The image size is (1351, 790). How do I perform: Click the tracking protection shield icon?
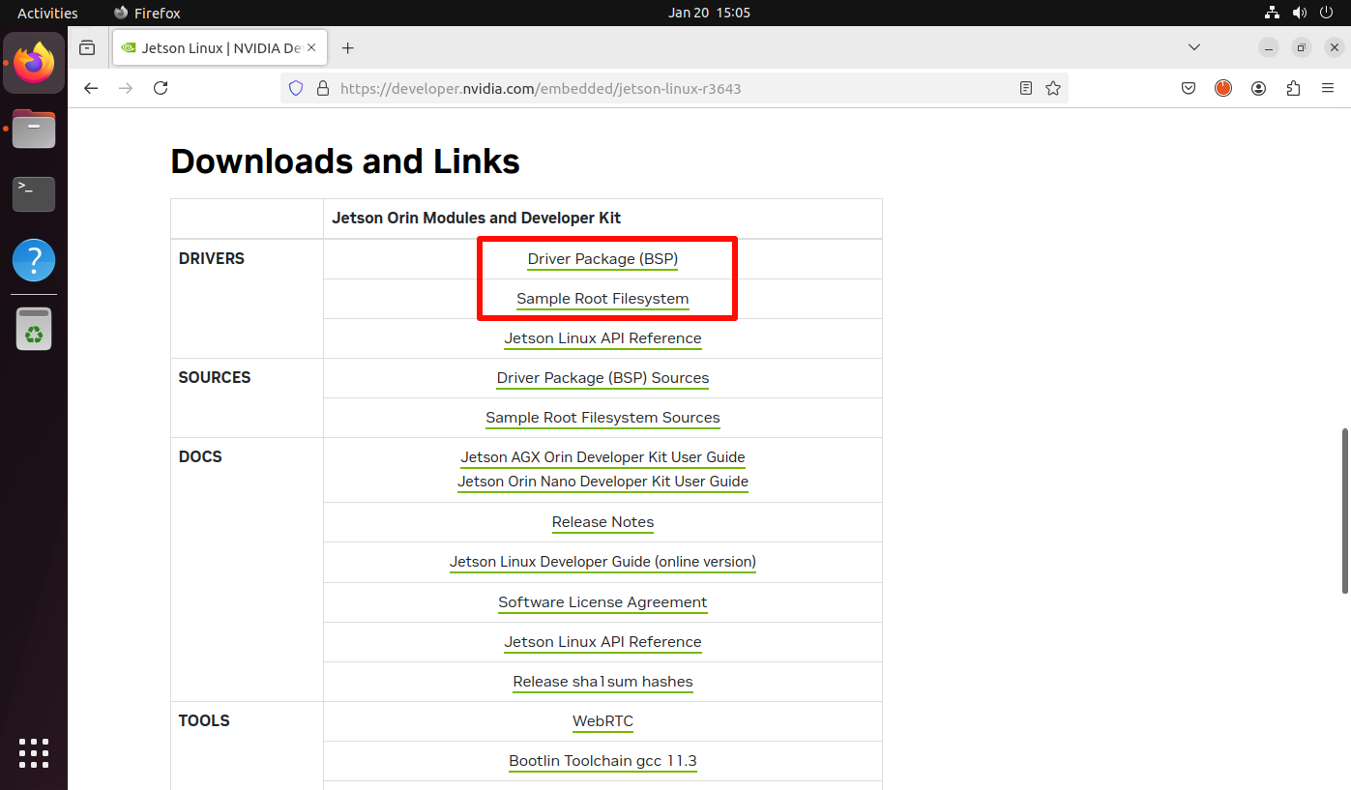coord(297,88)
